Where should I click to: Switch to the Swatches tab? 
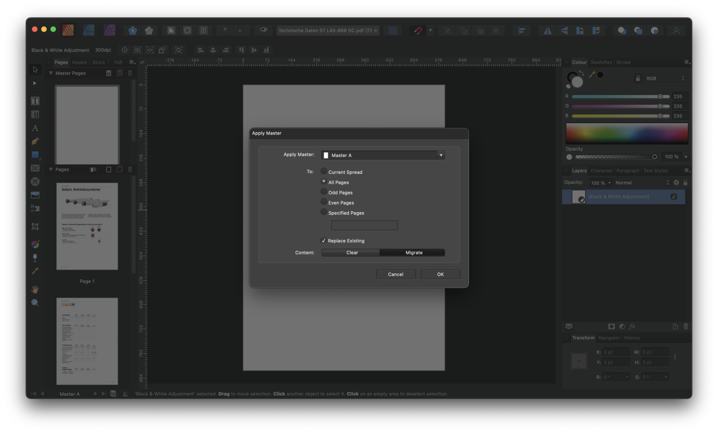[x=601, y=62]
